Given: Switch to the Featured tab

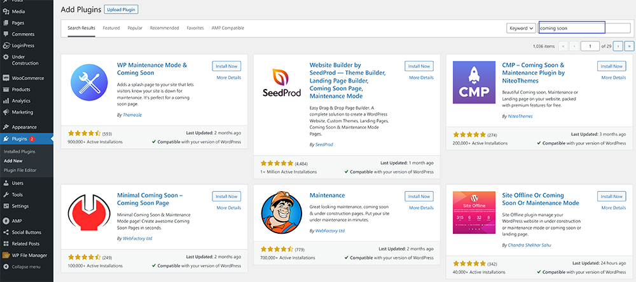Looking at the screenshot, I should coord(111,28).
